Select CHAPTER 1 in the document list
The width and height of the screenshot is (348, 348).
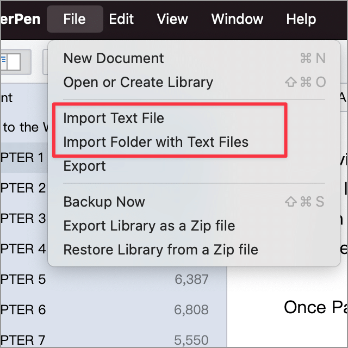24,158
